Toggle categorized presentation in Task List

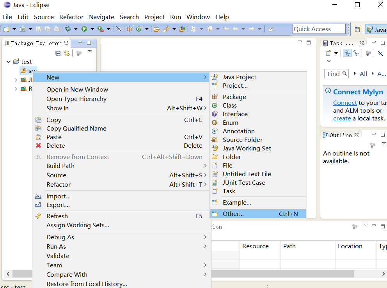[347, 53]
